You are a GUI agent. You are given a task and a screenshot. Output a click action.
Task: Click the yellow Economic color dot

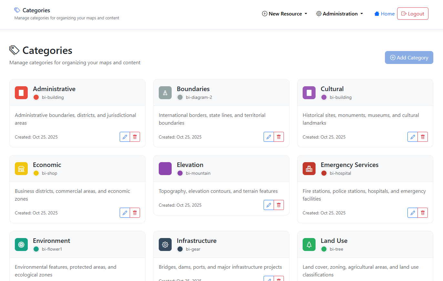pos(36,173)
